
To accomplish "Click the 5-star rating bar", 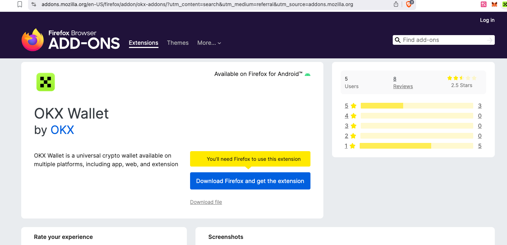I will pyautogui.click(x=417, y=106).
